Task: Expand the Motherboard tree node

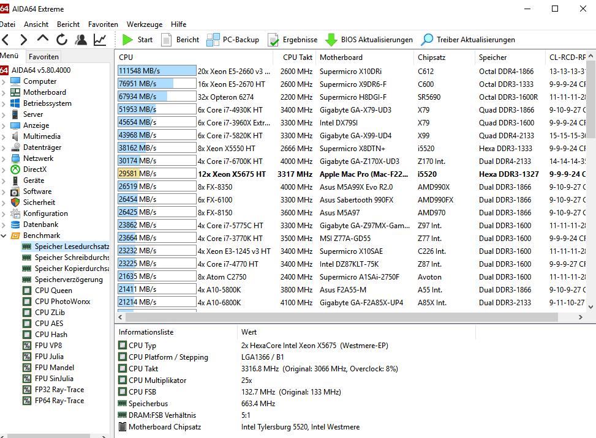Action: click(x=4, y=92)
